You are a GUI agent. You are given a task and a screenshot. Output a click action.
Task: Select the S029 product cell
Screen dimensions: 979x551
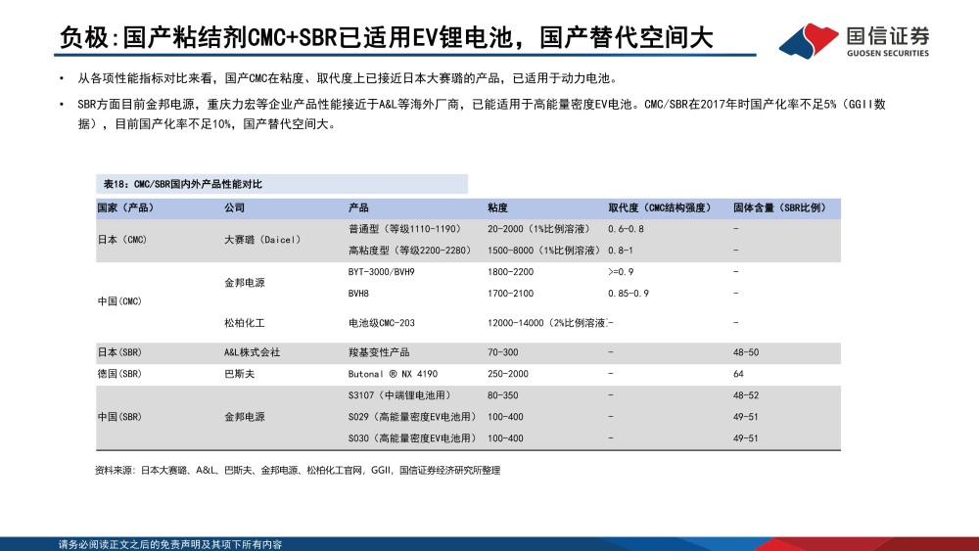coord(412,417)
